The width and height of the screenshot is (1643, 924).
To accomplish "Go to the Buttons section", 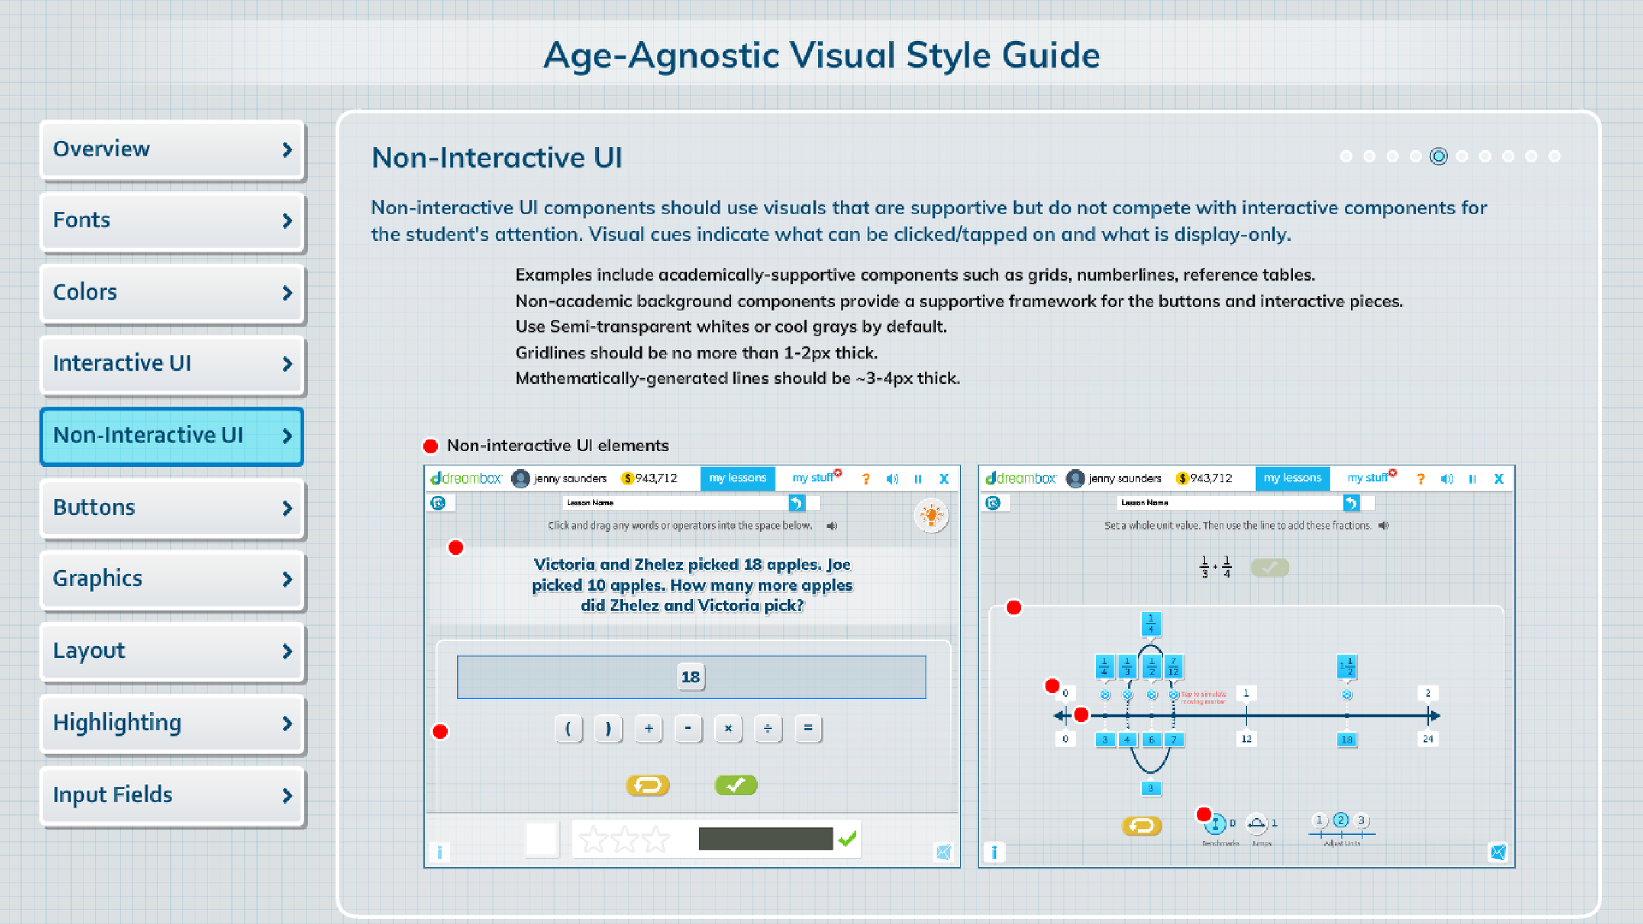I will [172, 508].
